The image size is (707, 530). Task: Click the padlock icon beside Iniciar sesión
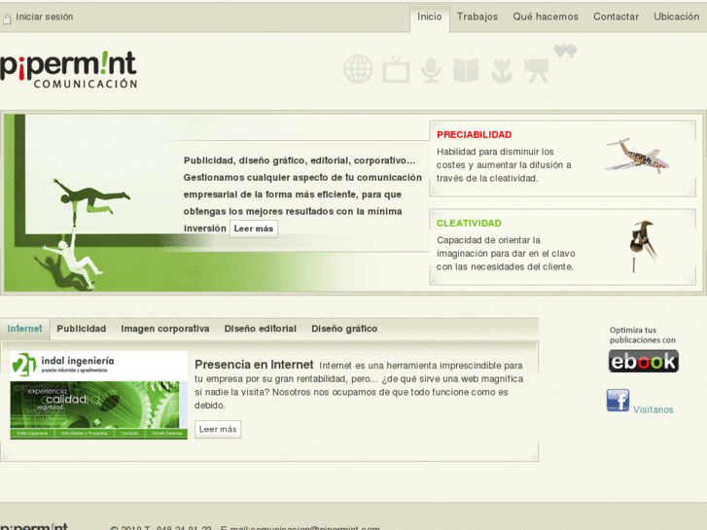7,18
